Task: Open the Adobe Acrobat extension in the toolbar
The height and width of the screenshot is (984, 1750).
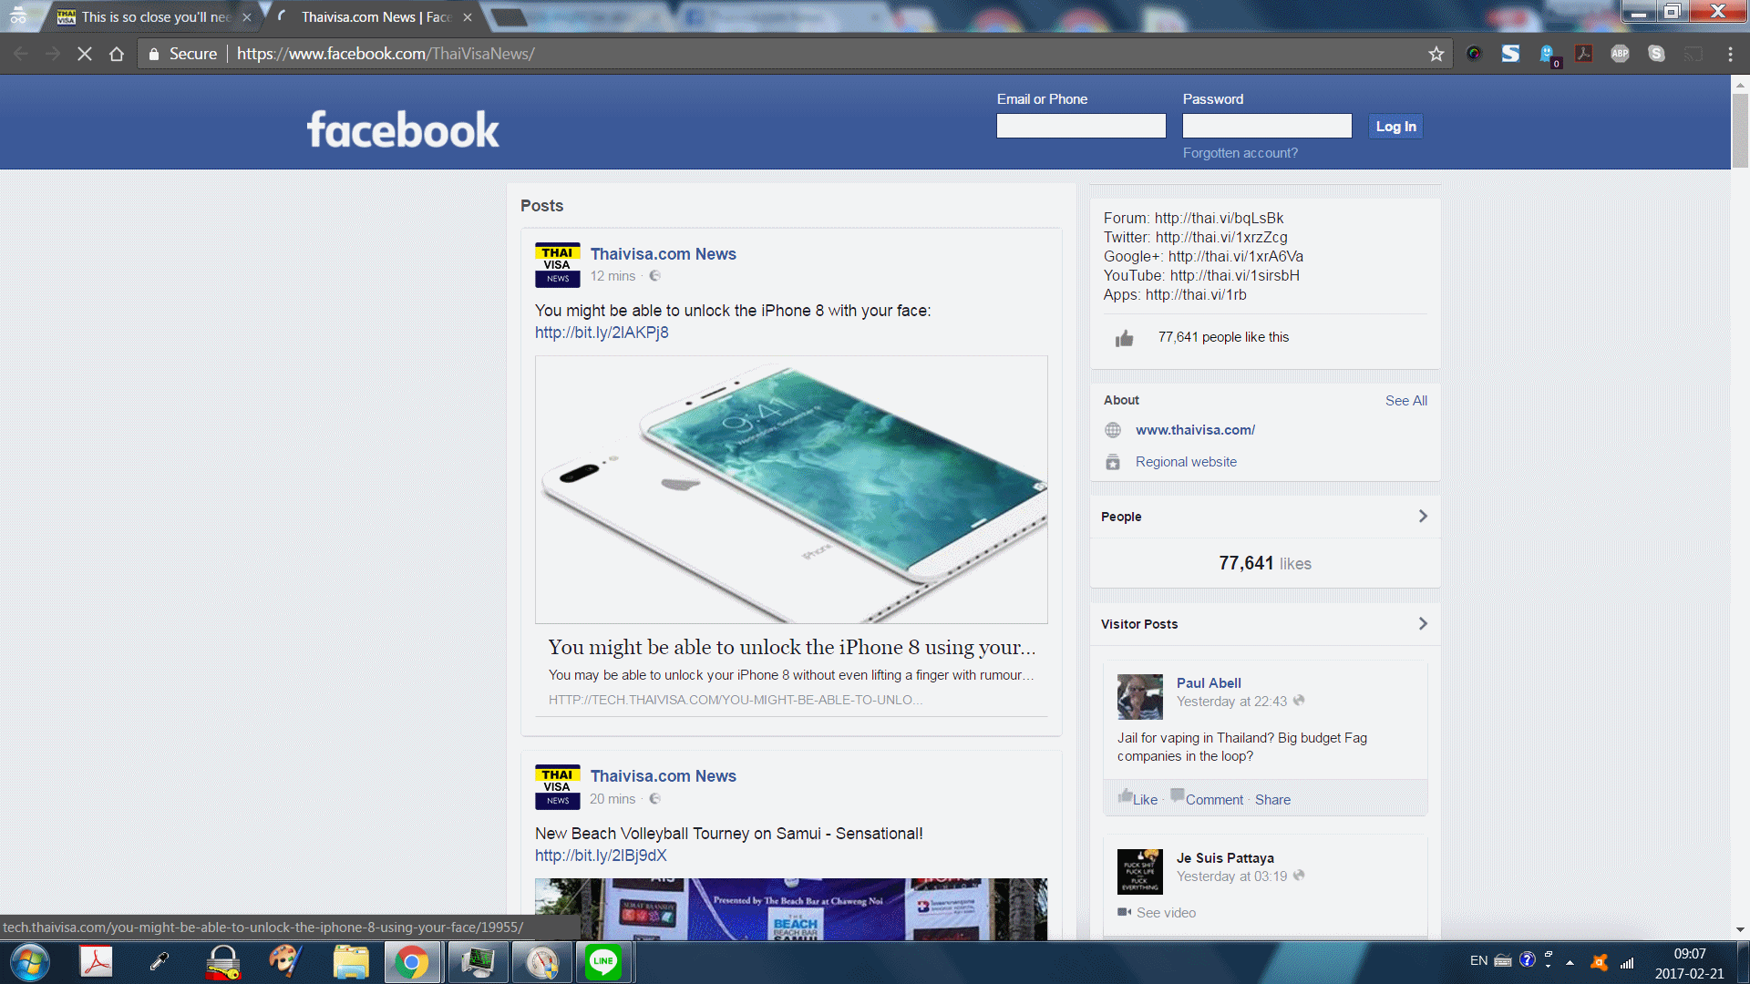Action: coord(1584,54)
